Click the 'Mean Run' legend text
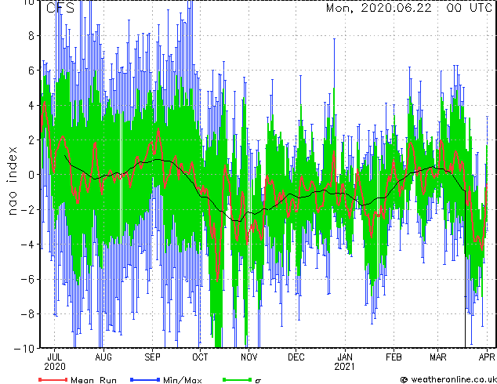 (x=94, y=379)
